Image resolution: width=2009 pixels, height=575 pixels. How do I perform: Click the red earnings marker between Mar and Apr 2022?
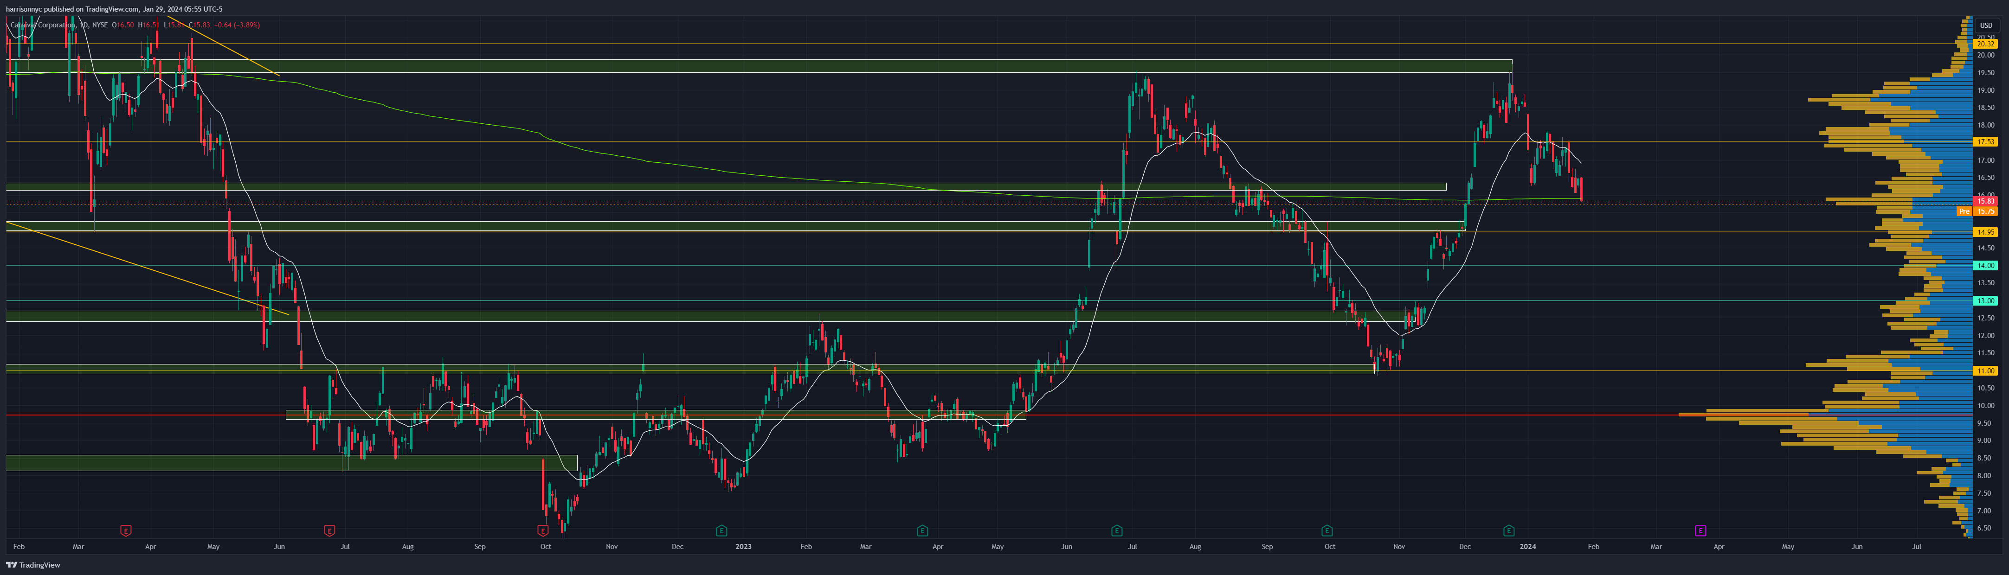click(x=126, y=530)
